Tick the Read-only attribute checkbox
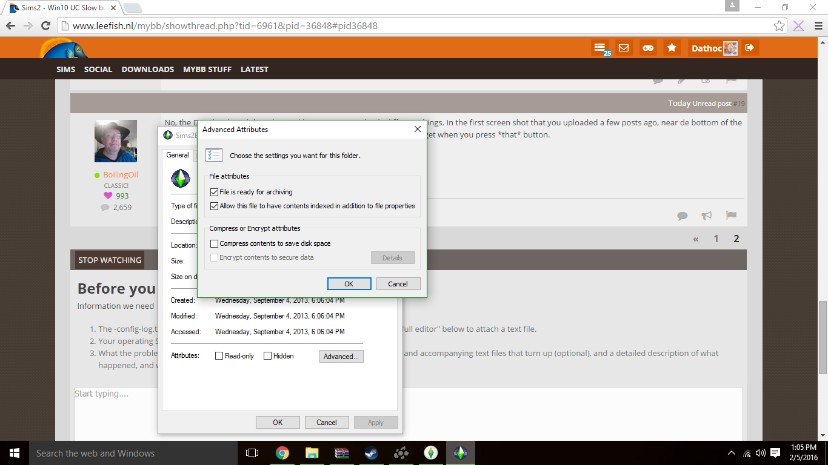828x465 pixels. pyautogui.click(x=219, y=356)
